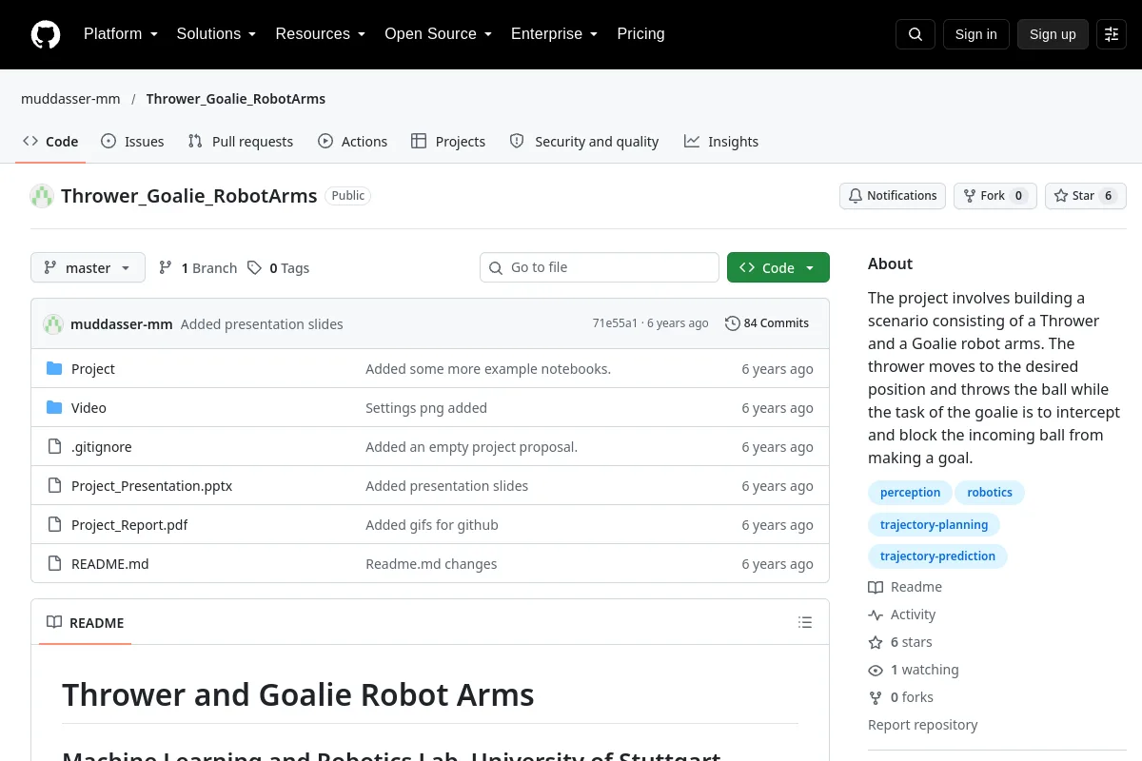Switch to the Pull requests tab
The height and width of the screenshot is (761, 1142).
(241, 142)
